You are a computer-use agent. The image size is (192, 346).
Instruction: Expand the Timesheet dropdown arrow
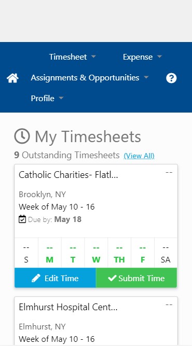tap(93, 57)
